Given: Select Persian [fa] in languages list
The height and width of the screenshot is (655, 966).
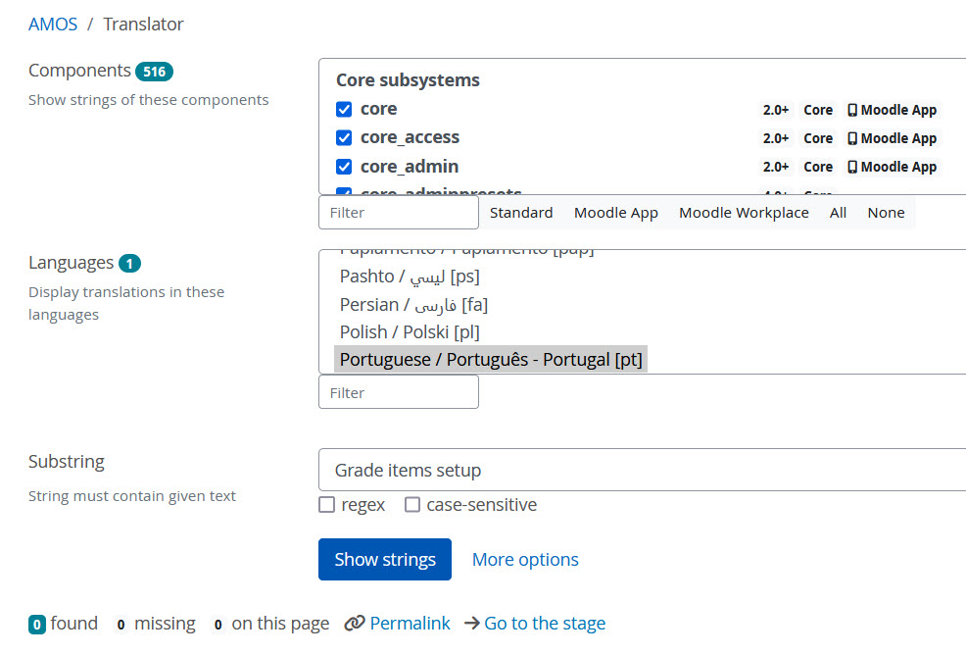Looking at the screenshot, I should pos(413,304).
